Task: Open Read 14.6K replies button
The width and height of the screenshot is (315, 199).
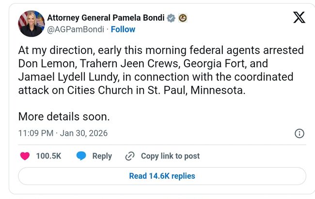Action: coord(162,176)
